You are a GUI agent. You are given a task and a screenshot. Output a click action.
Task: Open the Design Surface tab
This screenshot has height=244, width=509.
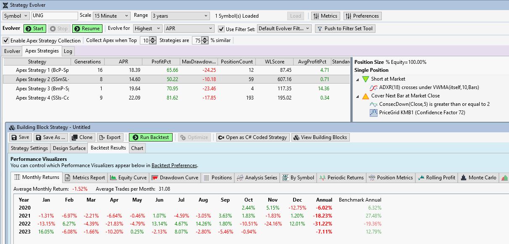pos(69,148)
